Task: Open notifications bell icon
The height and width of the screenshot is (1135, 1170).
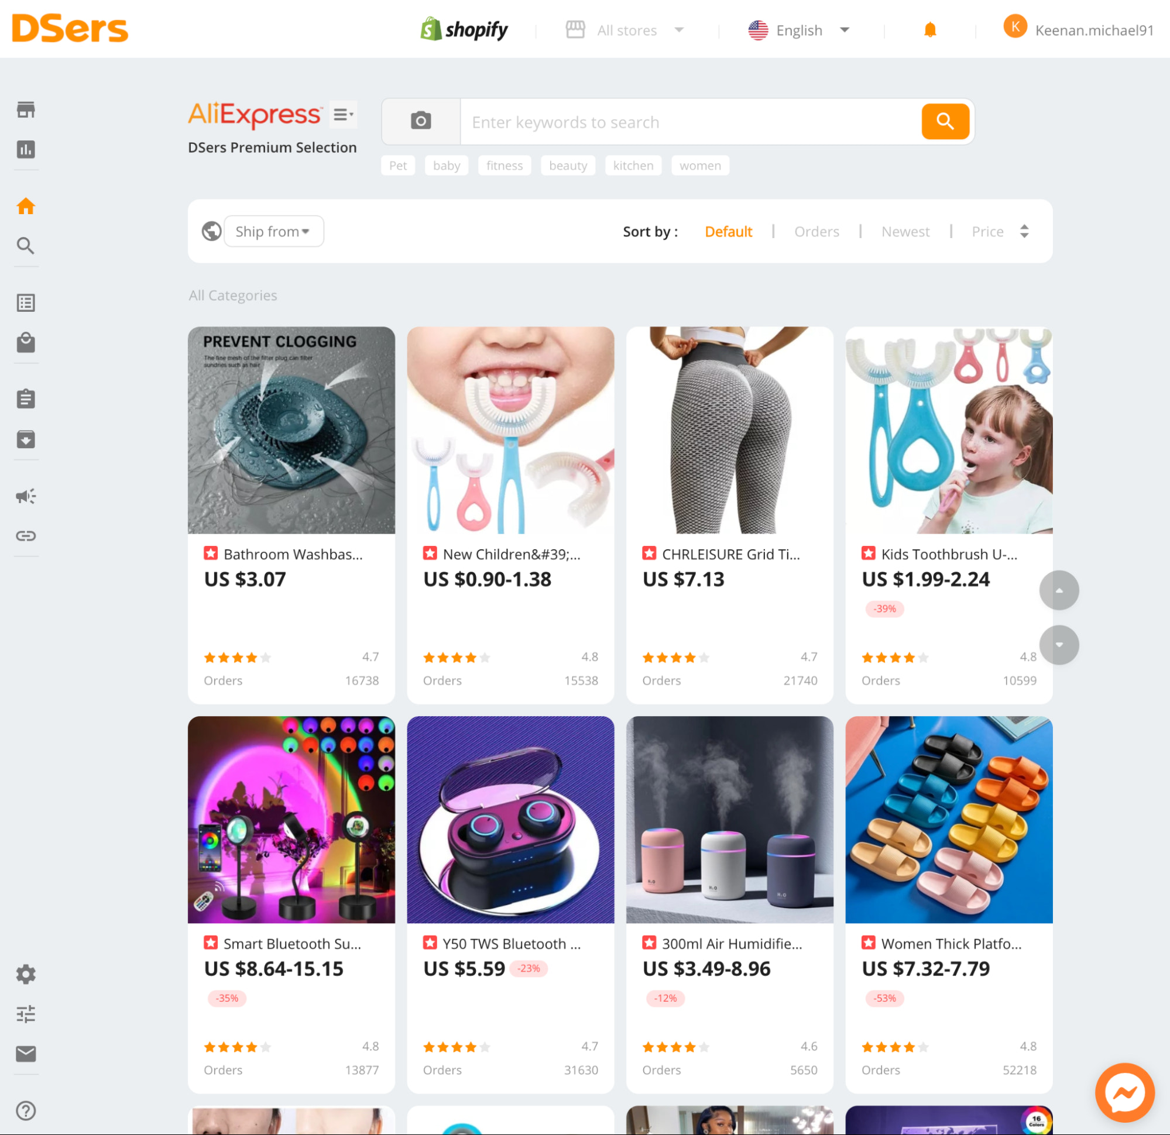Action: coord(929,30)
